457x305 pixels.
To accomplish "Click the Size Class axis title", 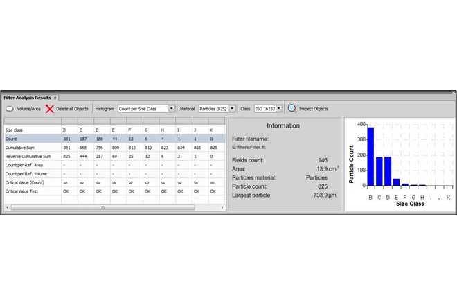I will click(x=410, y=204).
